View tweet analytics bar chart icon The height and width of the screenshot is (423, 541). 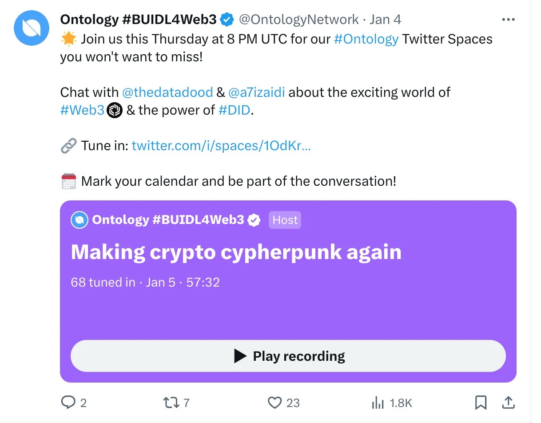[x=378, y=403]
